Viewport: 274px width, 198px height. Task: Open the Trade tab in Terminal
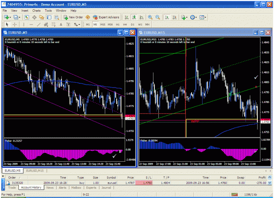click(x=12, y=187)
